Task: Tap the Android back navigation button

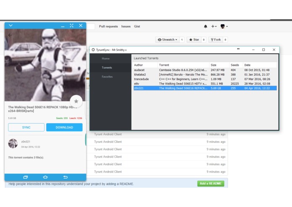Action: click(x=66, y=177)
